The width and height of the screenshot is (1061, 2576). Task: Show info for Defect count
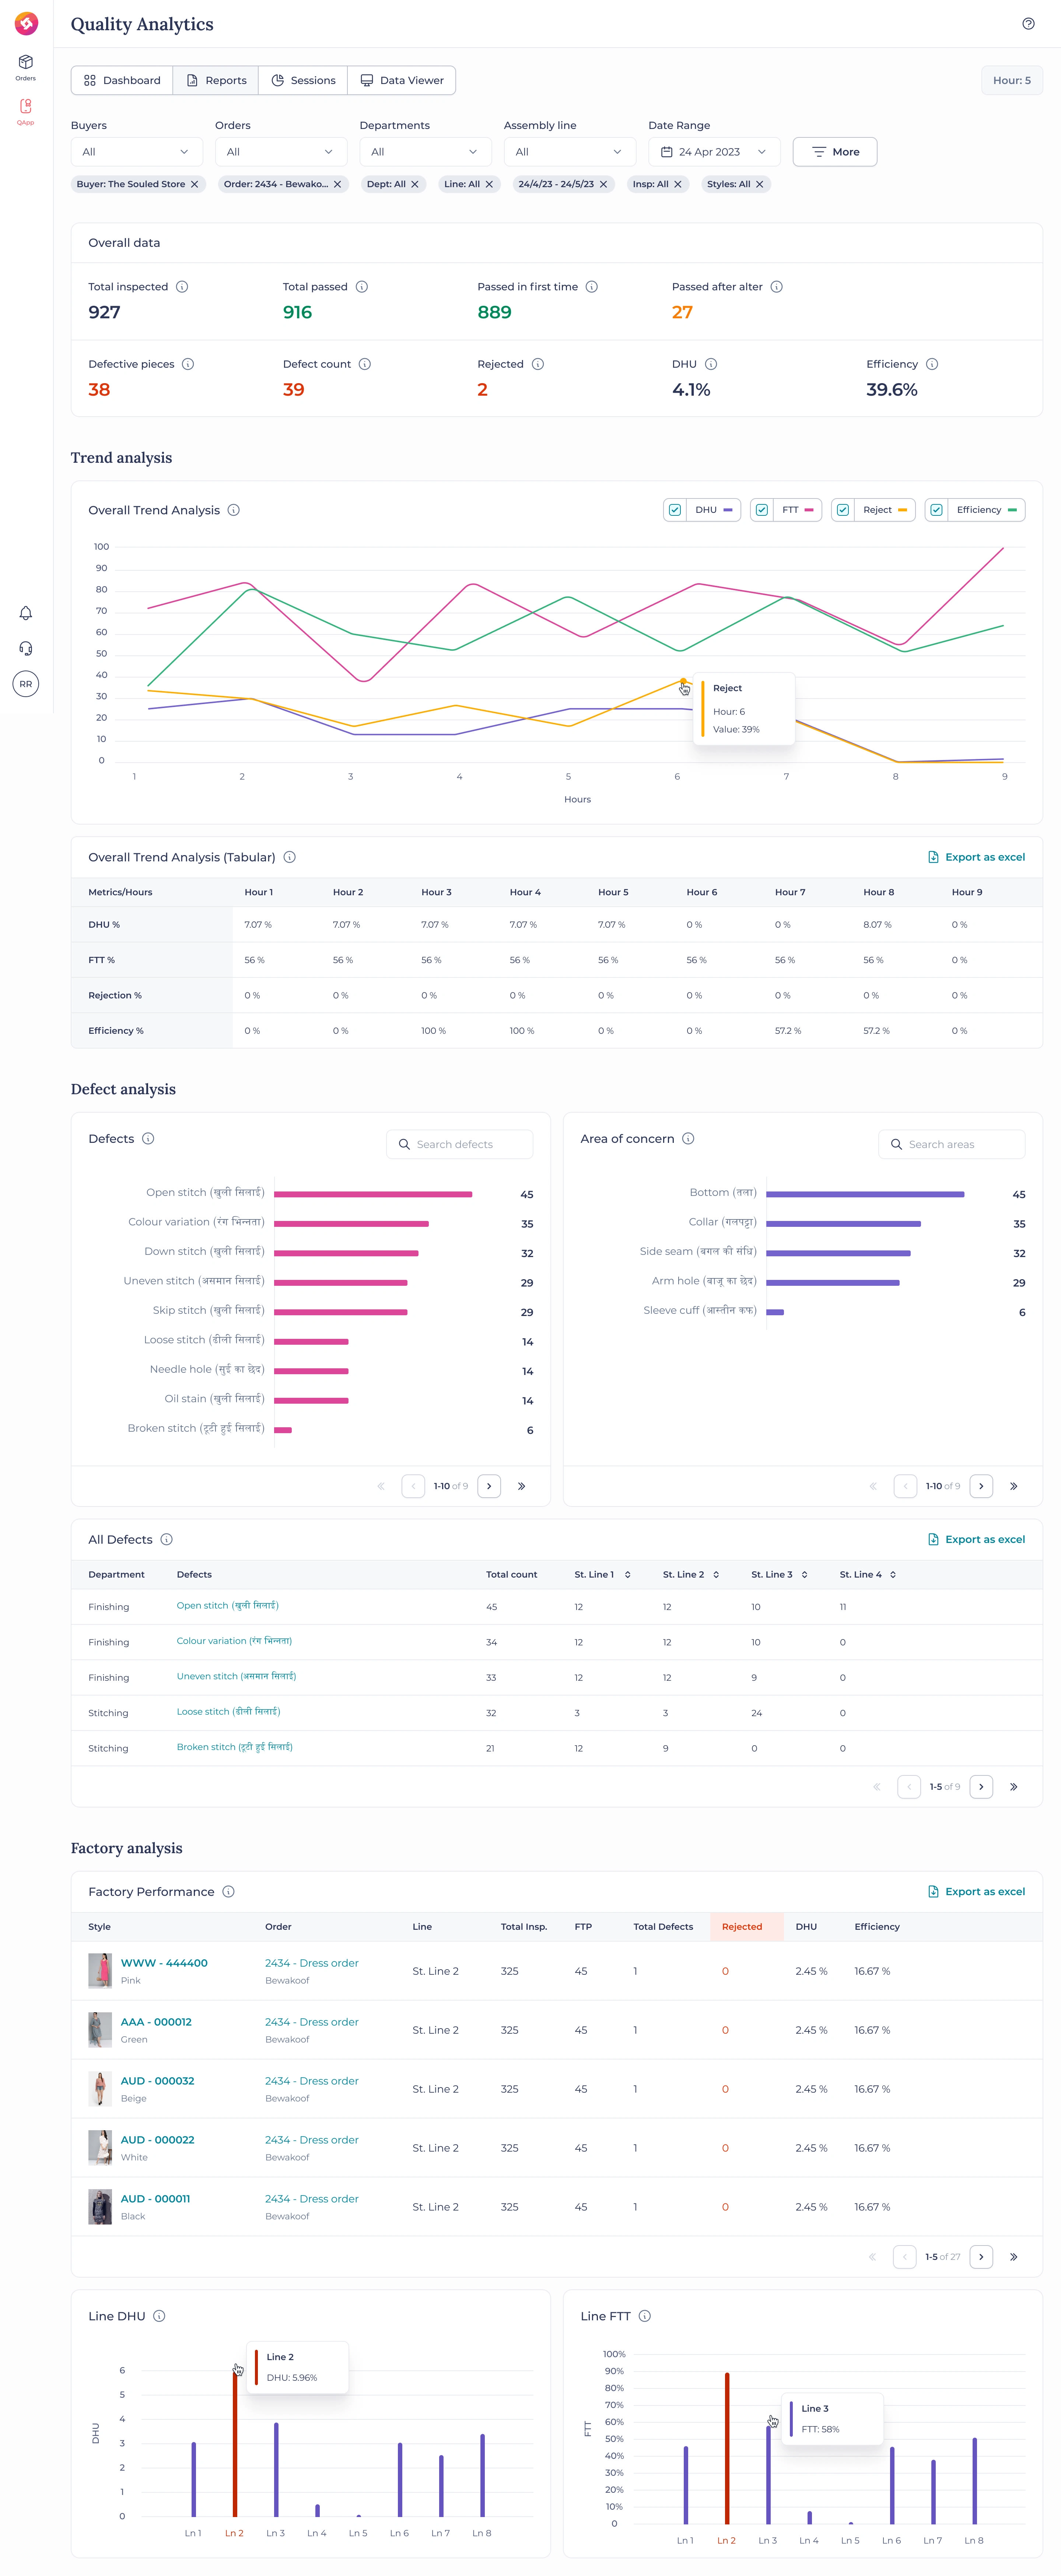pyautogui.click(x=365, y=364)
